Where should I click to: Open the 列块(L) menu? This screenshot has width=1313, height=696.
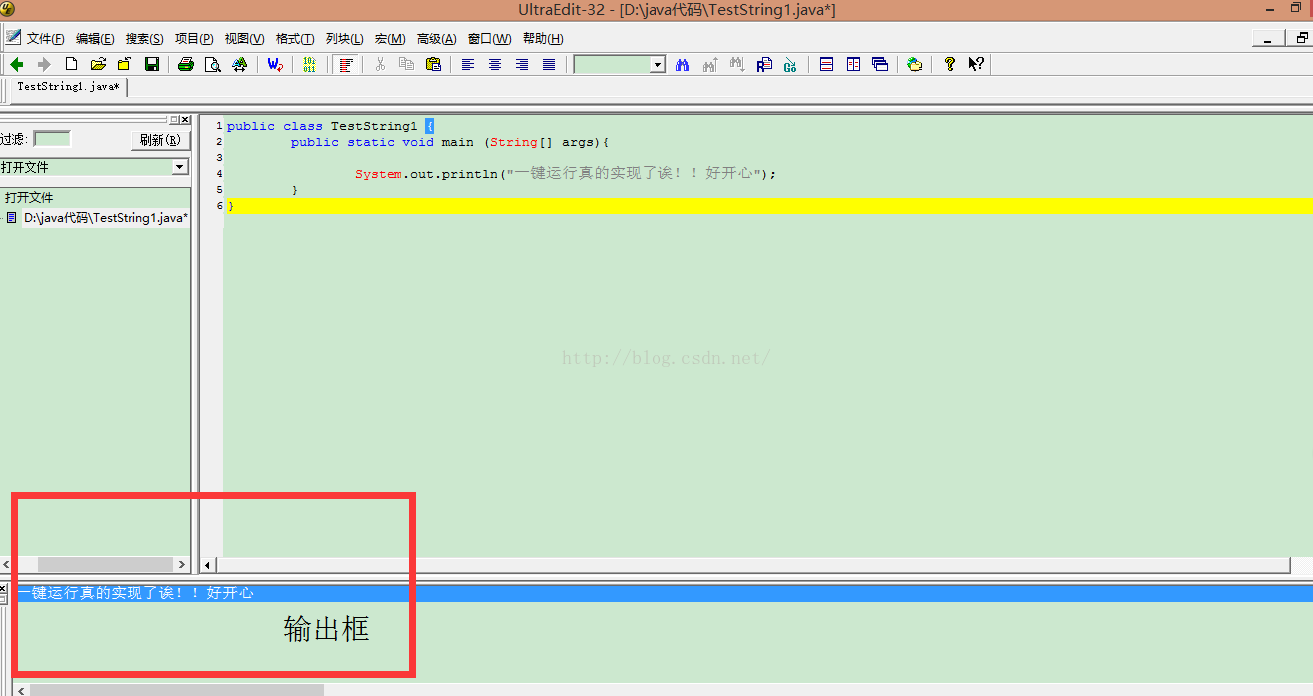[345, 39]
